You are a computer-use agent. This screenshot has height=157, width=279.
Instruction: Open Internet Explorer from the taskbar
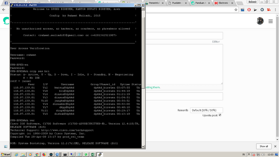16,154
